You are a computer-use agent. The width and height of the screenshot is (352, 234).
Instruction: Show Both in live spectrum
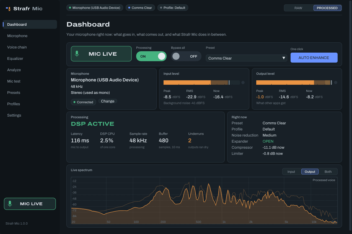point(328,172)
